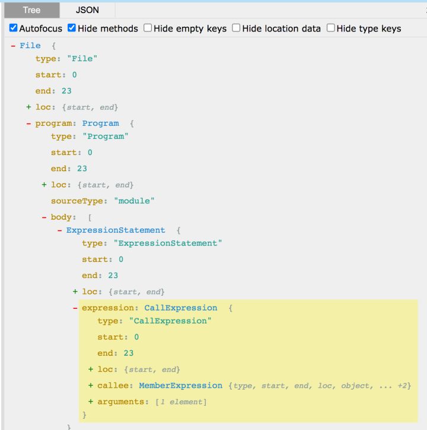Screen dimensions: 427x430
Task: Select the "CallExpression" type string
Action: [x=170, y=321]
